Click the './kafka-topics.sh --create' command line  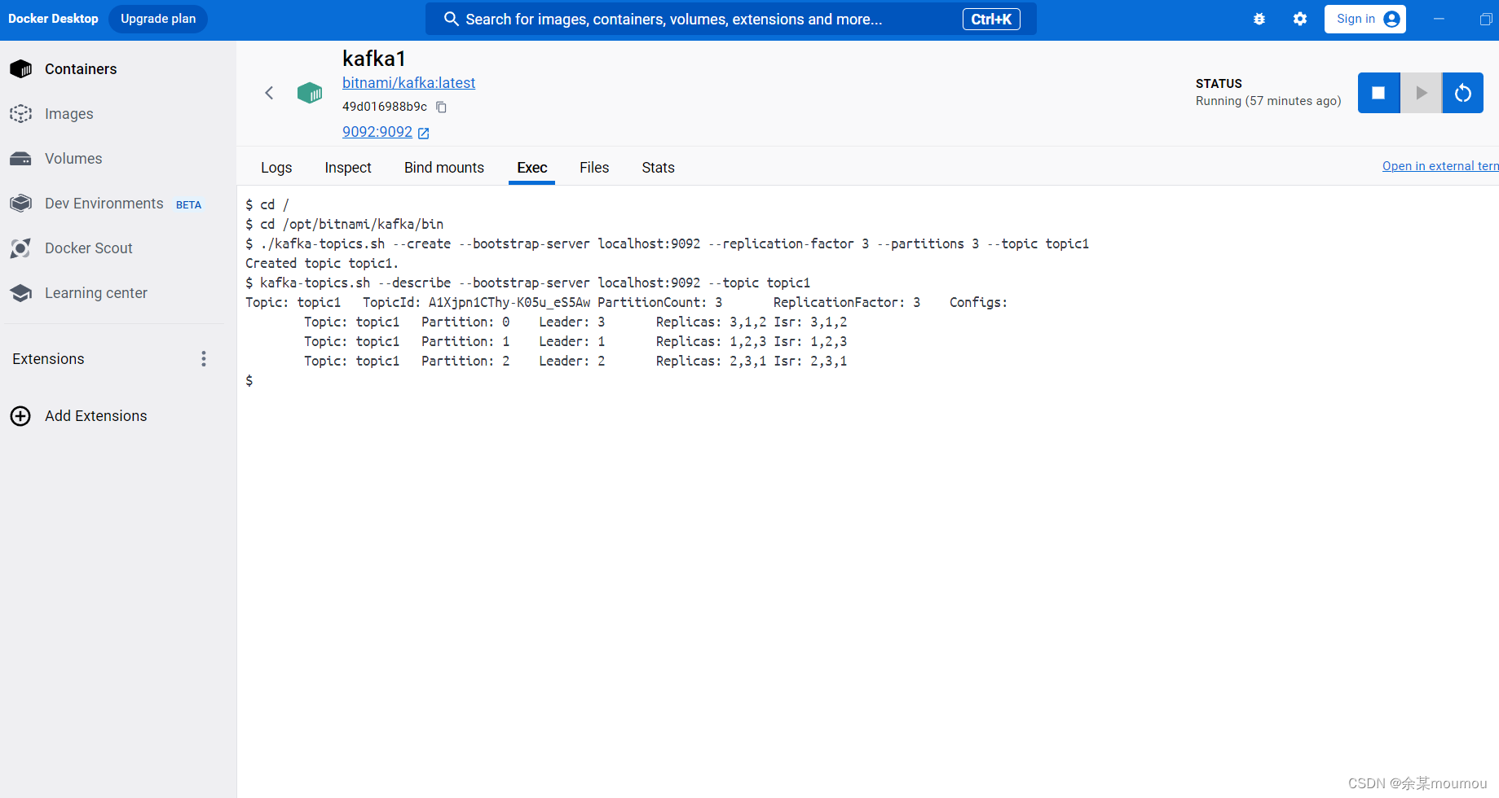click(668, 243)
